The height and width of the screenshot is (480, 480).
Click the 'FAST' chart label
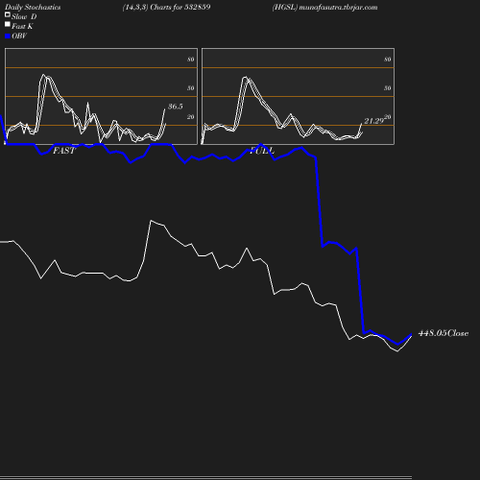coord(64,151)
